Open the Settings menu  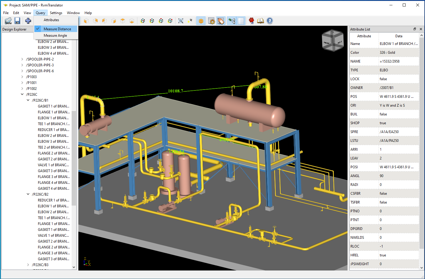click(x=56, y=13)
